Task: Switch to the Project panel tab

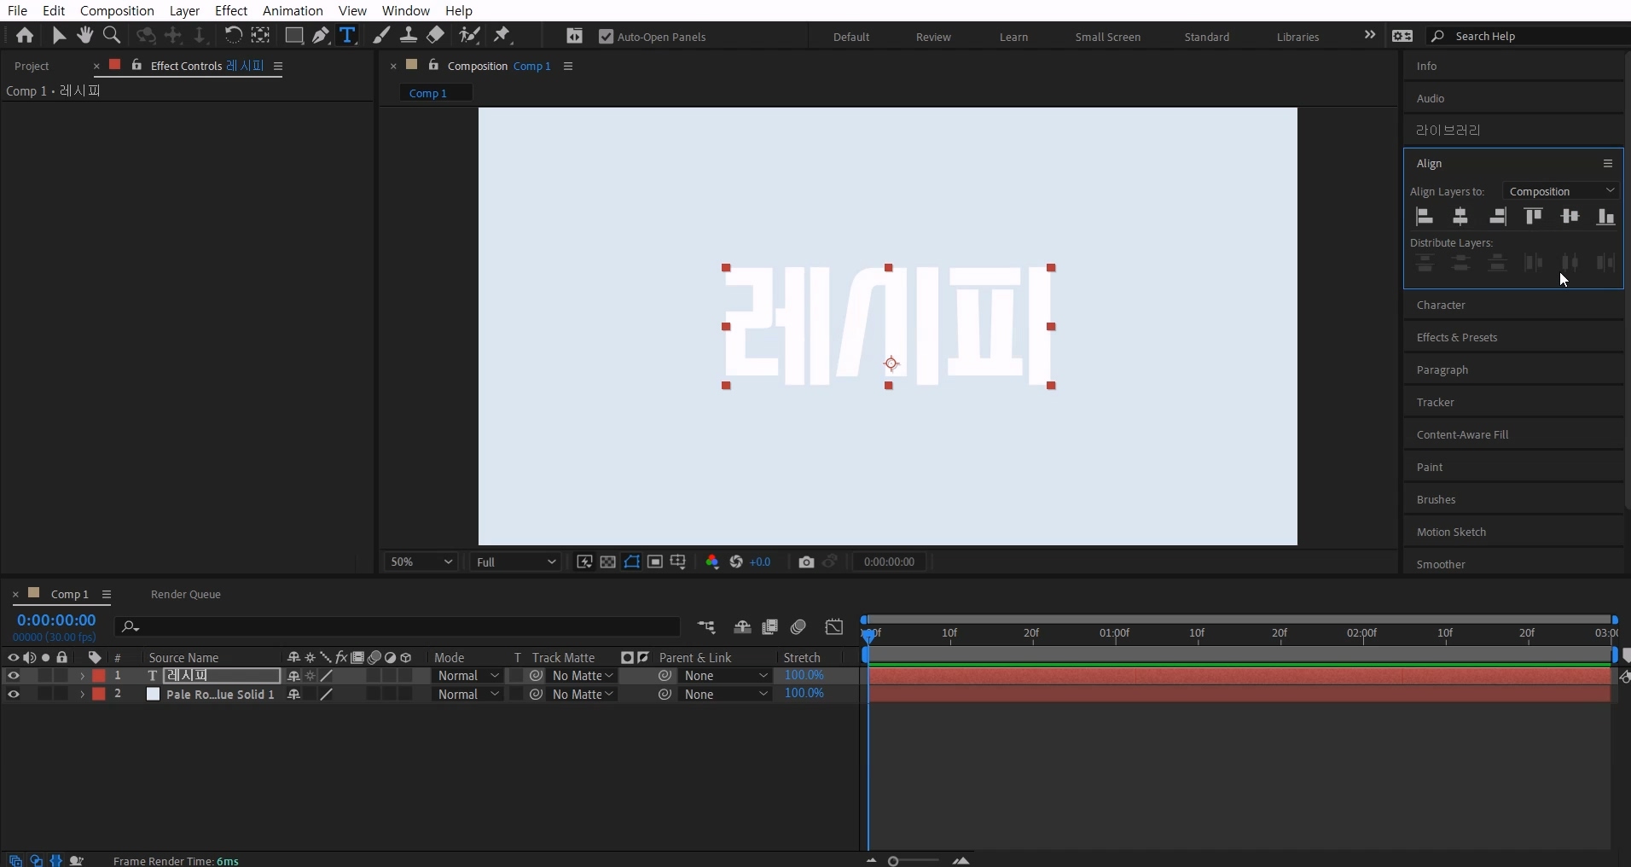Action: coord(32,66)
